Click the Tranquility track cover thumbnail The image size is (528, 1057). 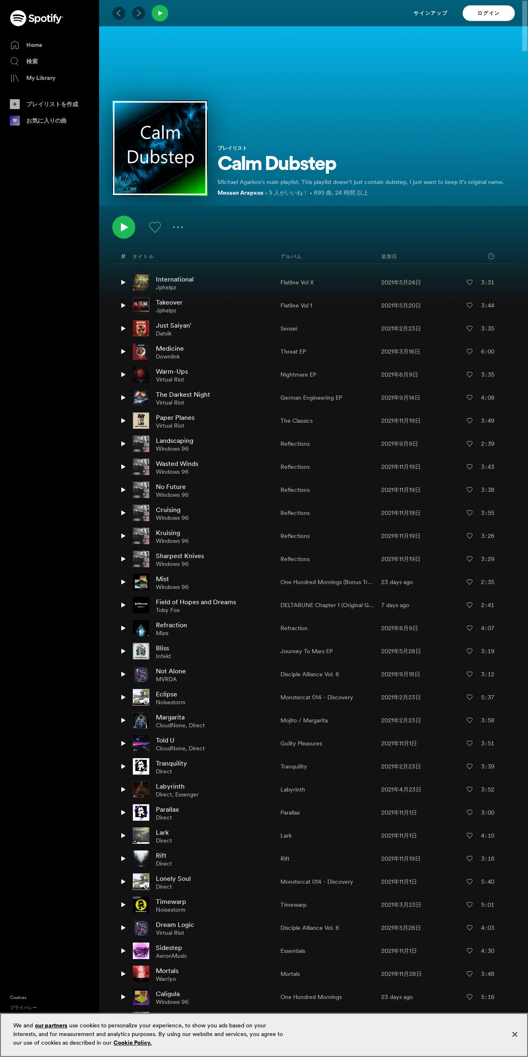(x=141, y=766)
